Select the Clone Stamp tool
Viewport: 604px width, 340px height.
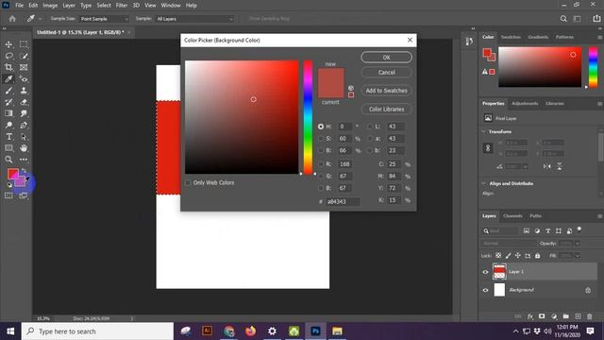[24, 91]
